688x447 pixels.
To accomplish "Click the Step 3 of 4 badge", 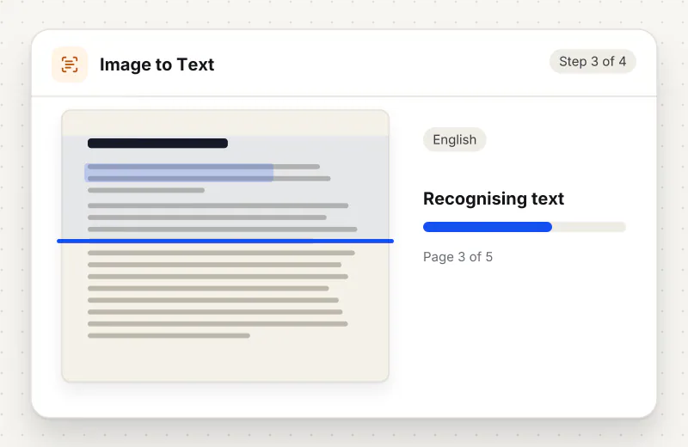I will coord(593,61).
